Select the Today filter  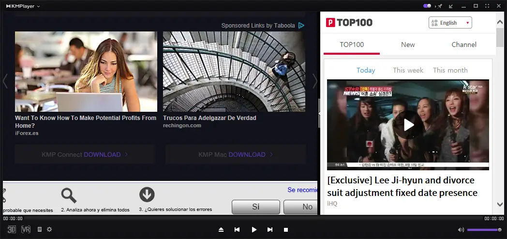tap(366, 70)
